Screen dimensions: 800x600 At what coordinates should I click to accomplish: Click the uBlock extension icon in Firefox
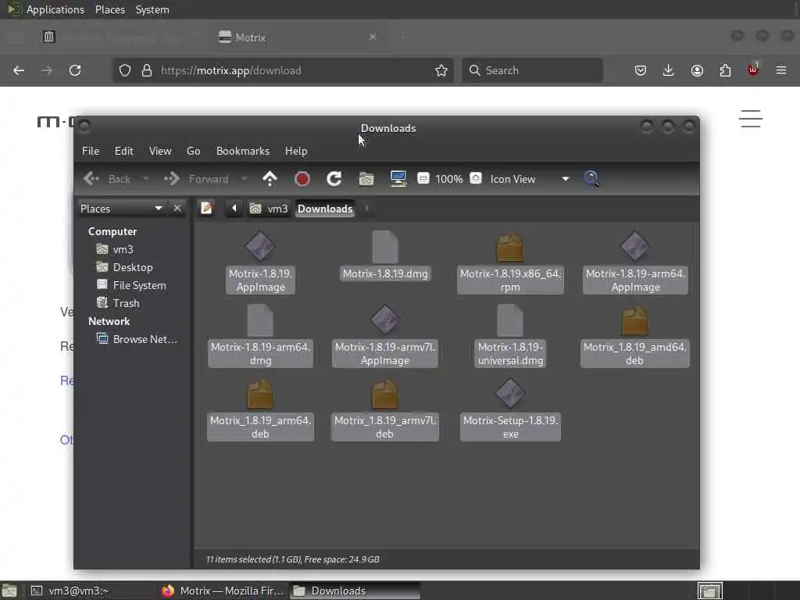point(753,70)
